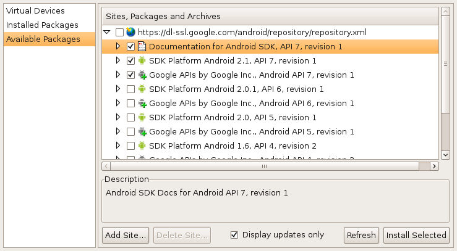Click the Android icon for SDK Platform 2.1
The width and height of the screenshot is (457, 251).
point(142,60)
